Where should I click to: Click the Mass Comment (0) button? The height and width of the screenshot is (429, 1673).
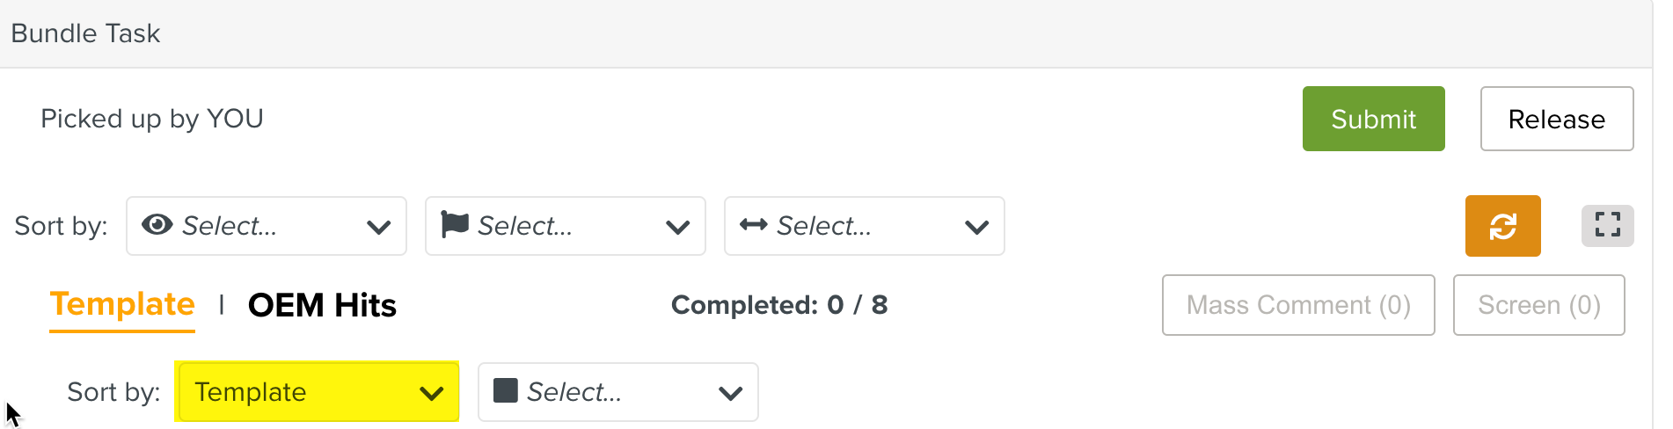point(1298,305)
